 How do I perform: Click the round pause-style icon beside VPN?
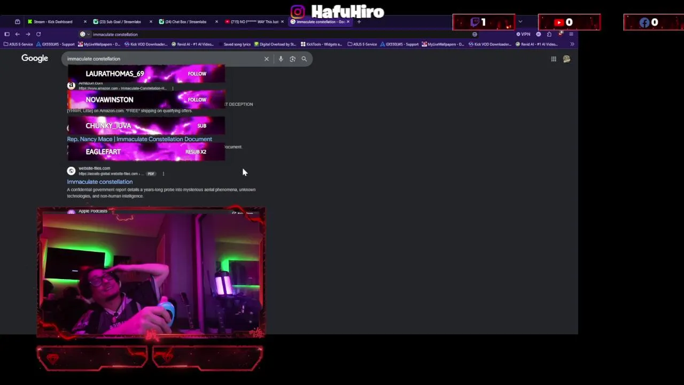(x=538, y=34)
